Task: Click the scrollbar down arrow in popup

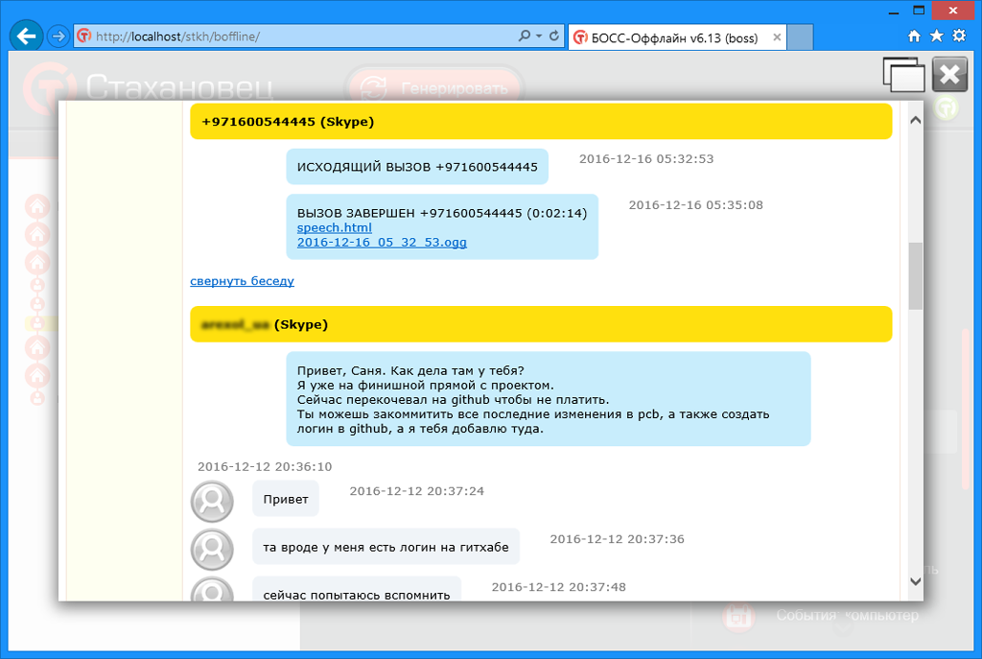Action: (915, 581)
